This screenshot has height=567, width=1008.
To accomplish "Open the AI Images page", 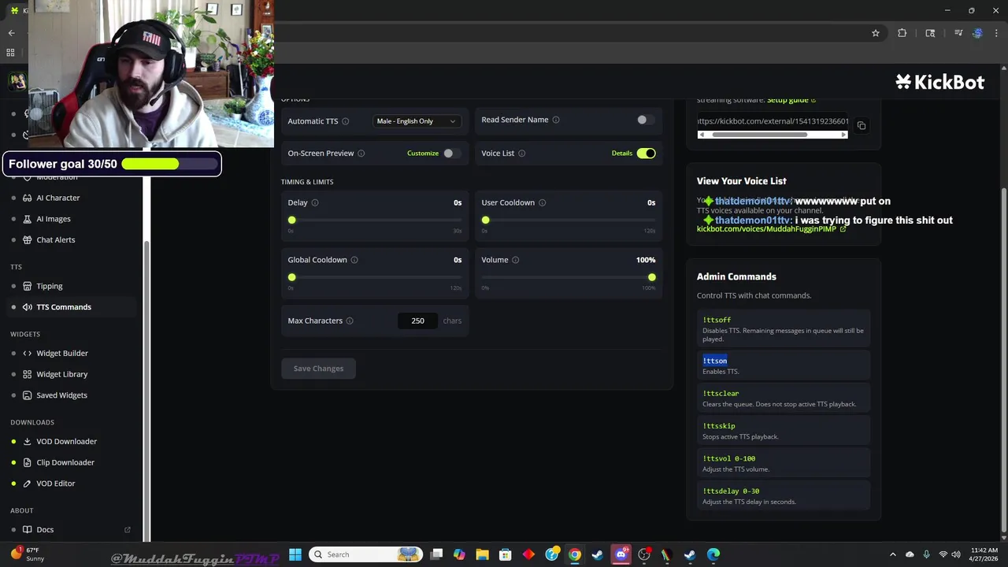I will coord(53,219).
